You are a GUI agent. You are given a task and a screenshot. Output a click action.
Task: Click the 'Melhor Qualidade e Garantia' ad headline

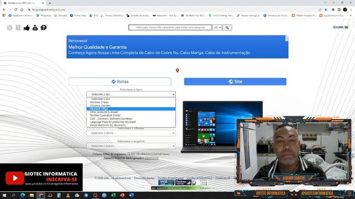click(x=98, y=47)
